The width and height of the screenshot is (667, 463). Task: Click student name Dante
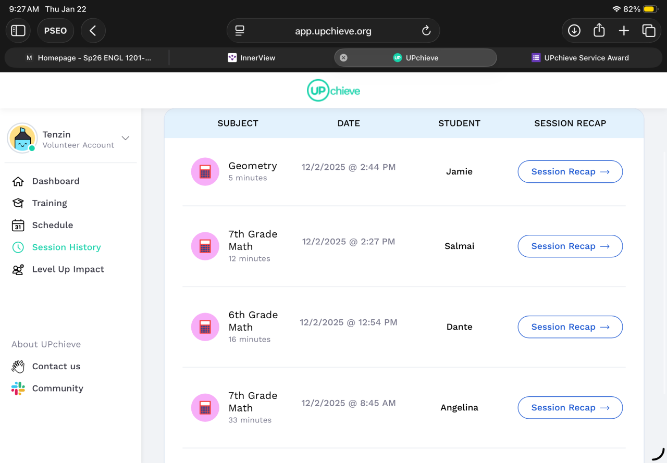tap(459, 327)
